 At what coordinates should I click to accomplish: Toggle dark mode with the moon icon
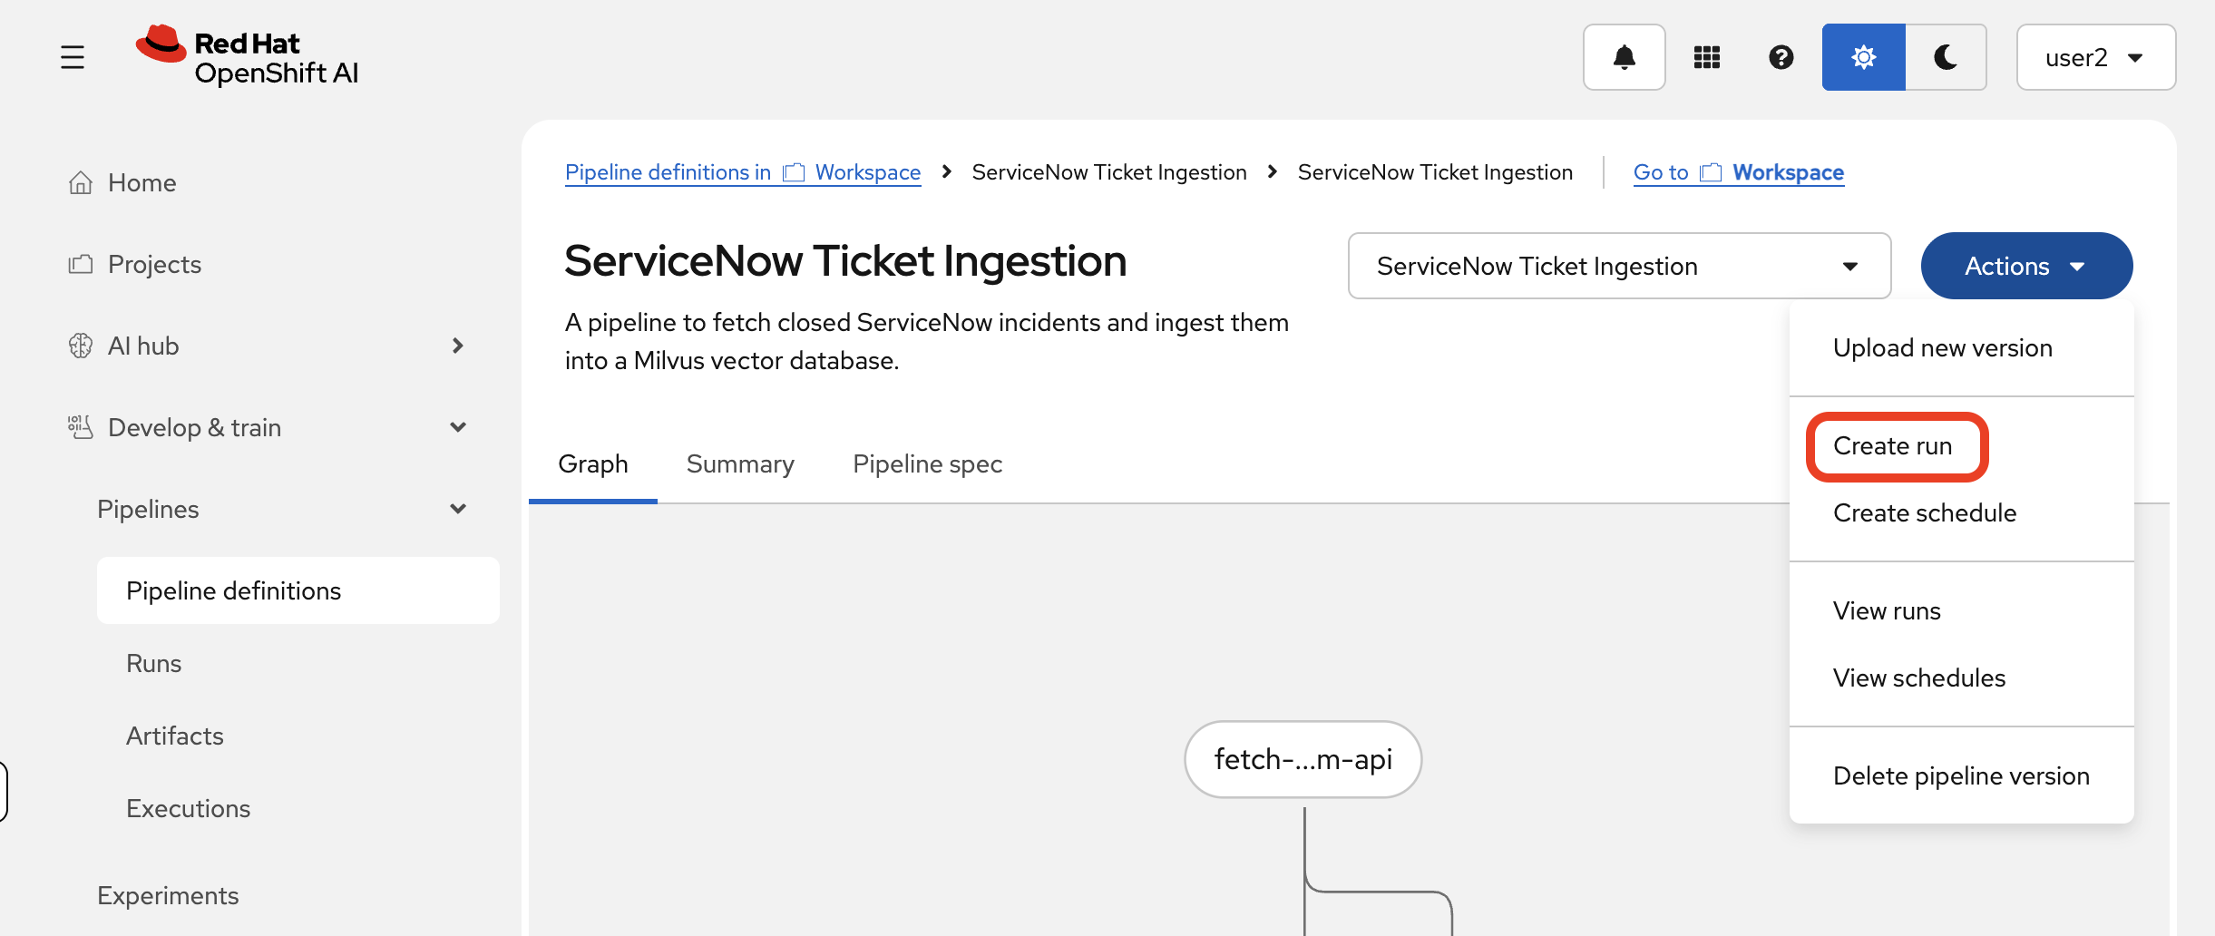click(x=1947, y=56)
